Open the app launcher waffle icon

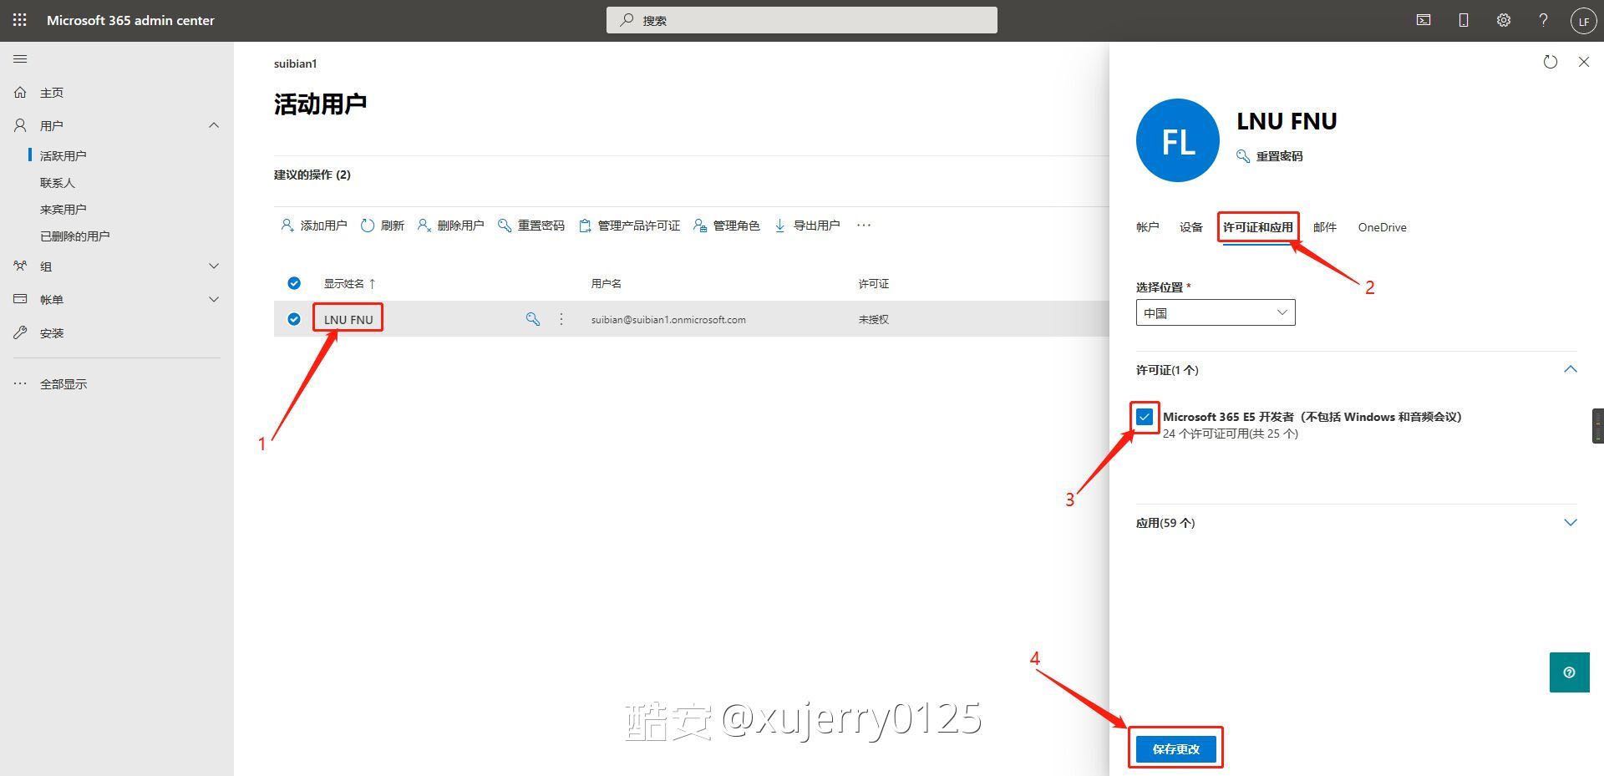pos(20,20)
